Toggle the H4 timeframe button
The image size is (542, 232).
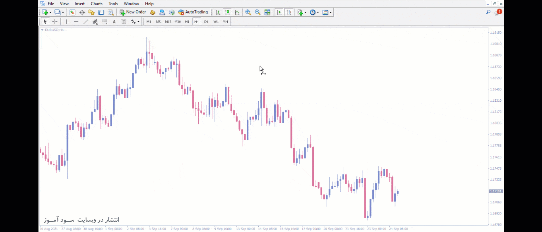coord(197,21)
